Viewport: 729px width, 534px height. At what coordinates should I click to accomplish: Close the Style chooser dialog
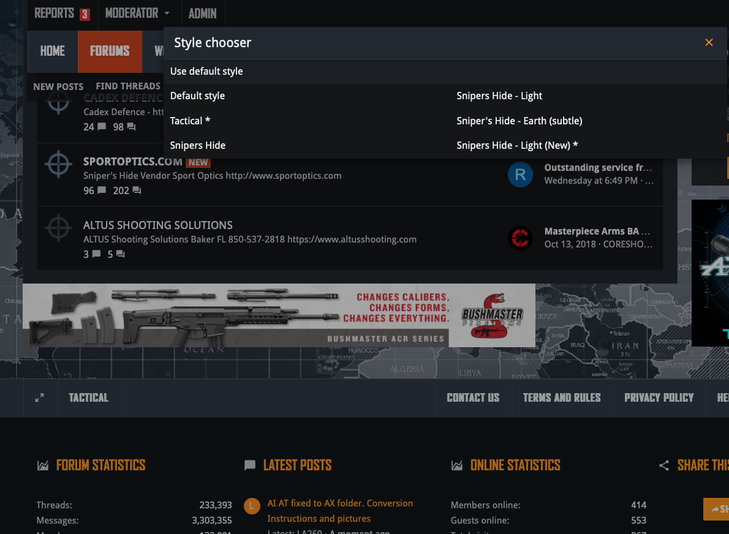coord(709,42)
